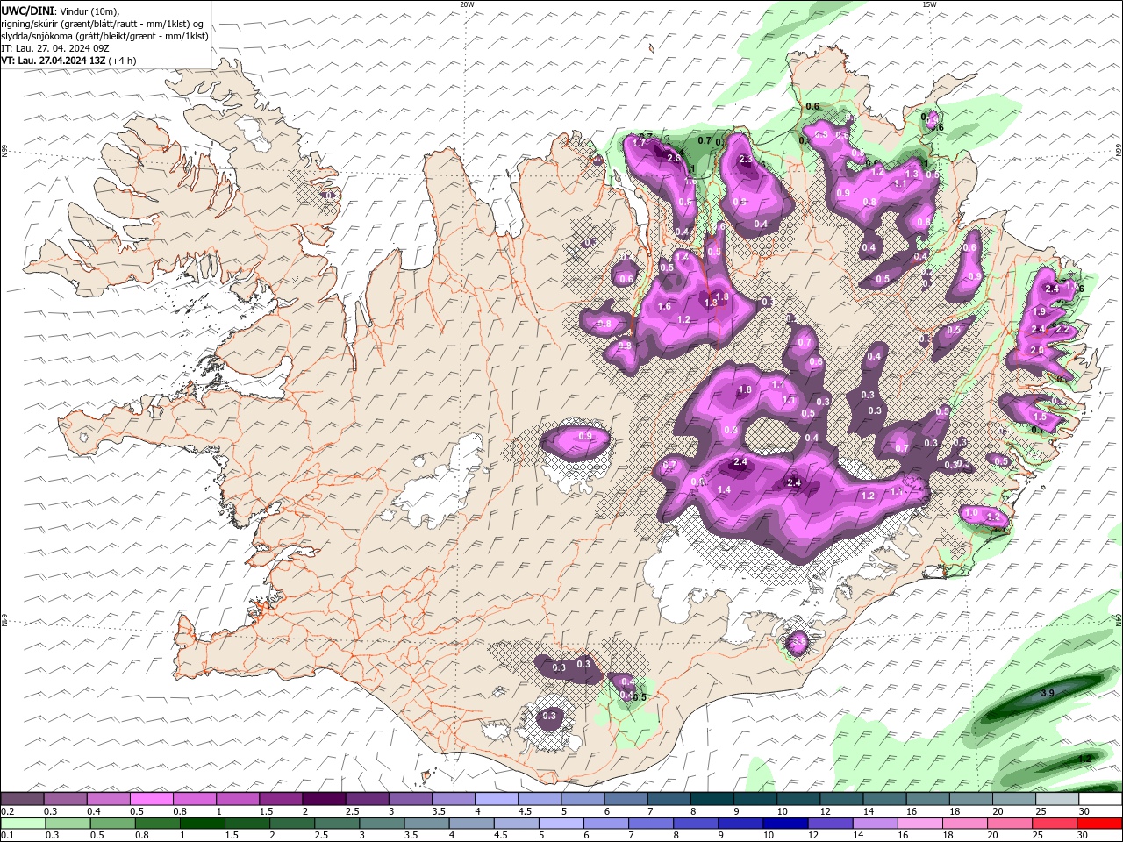Screen dimensions: 1123x842
Task: Click the '3.9' rainfall value offshore southeast
Action: coord(1047,694)
